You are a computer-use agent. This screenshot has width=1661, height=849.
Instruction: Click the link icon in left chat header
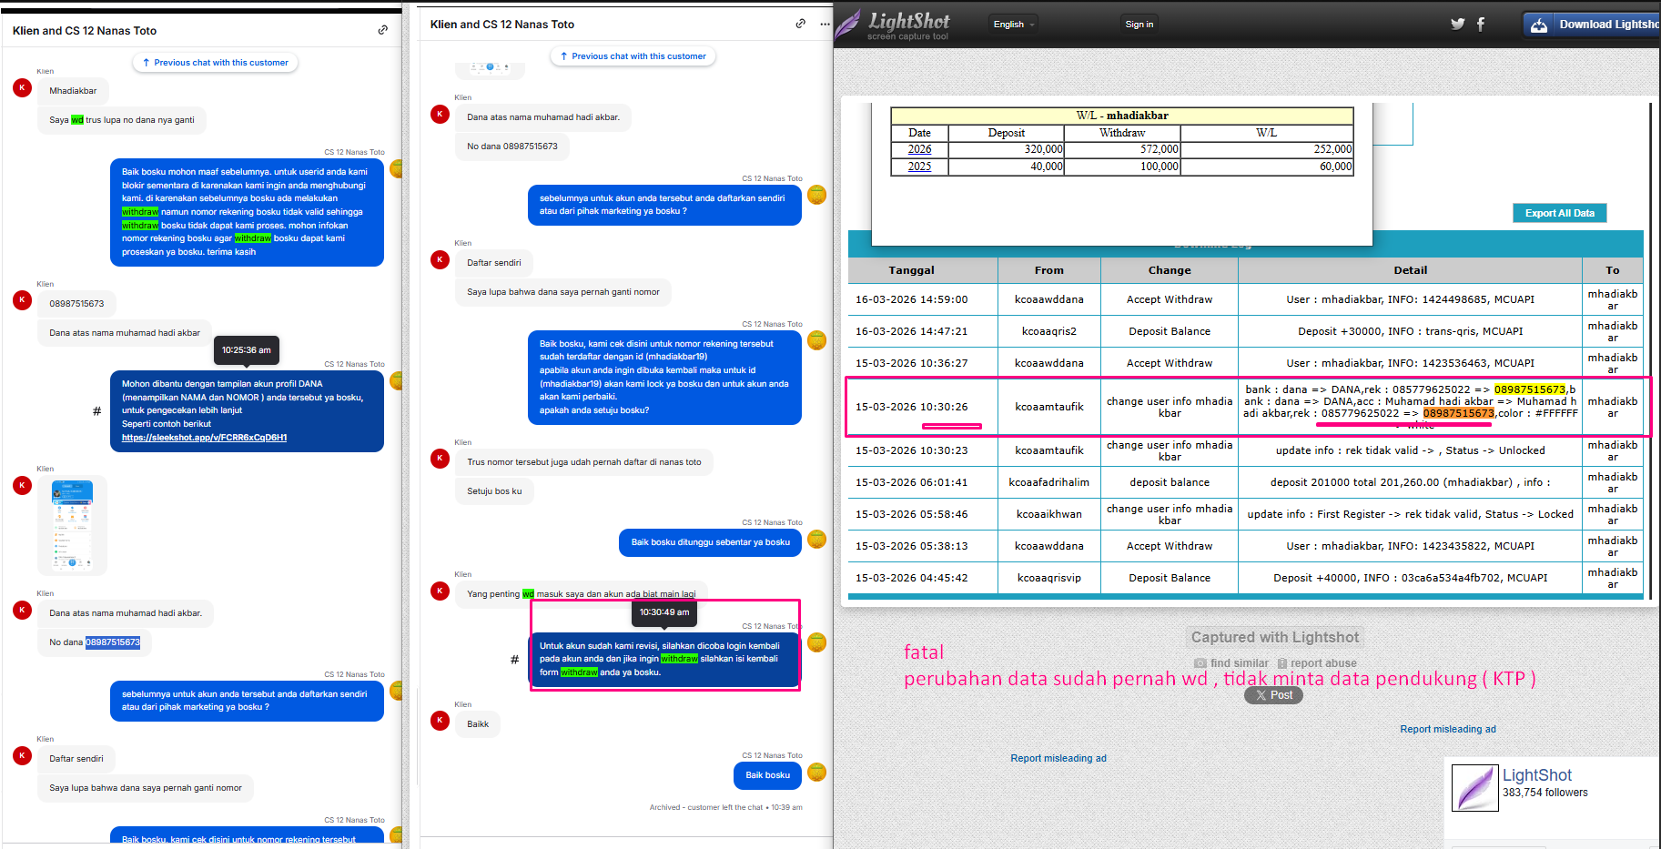382,30
